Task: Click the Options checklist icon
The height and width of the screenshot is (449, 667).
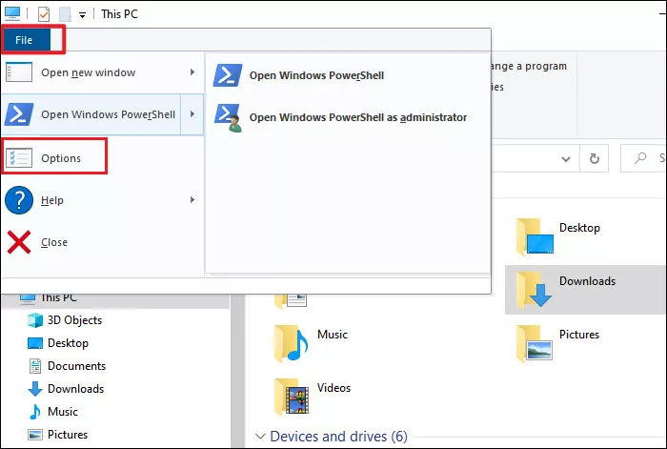Action: coord(19,158)
